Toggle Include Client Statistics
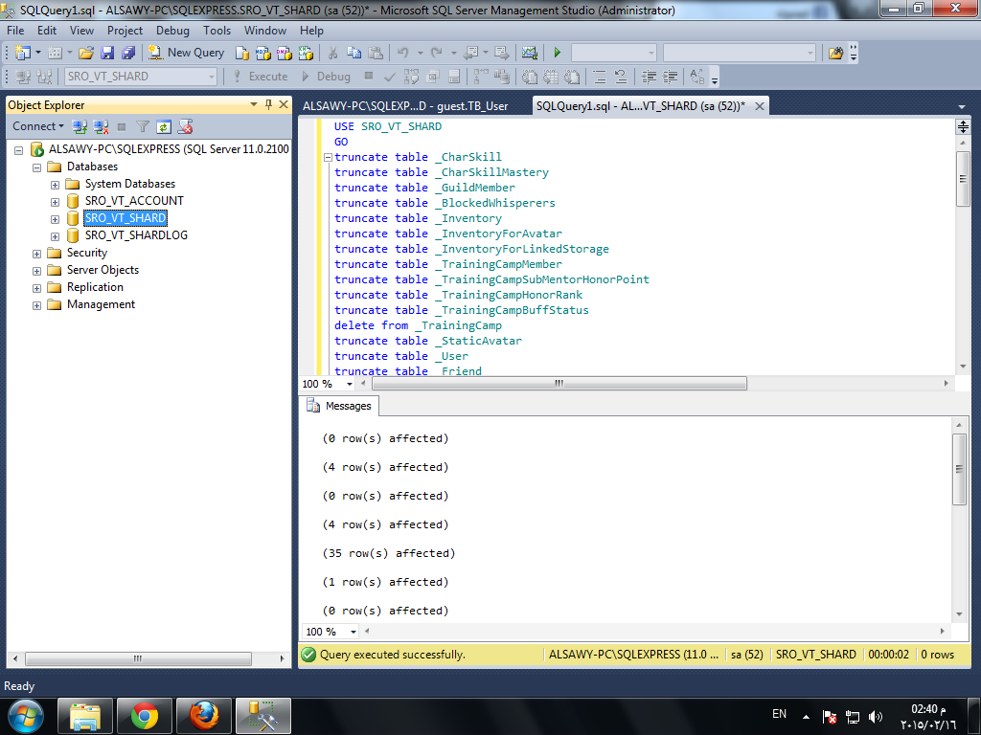The image size is (981, 735). [502, 77]
